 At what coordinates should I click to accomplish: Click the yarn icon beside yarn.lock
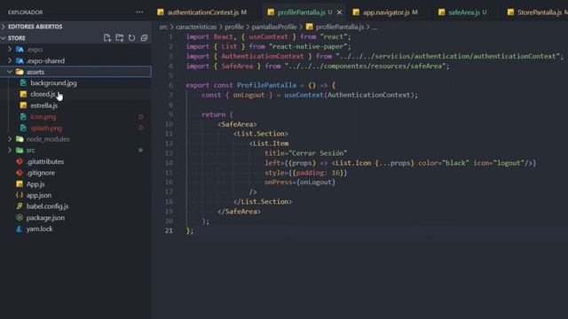click(x=20, y=229)
